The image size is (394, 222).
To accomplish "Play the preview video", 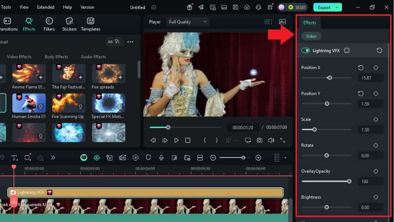I will point(176,140).
